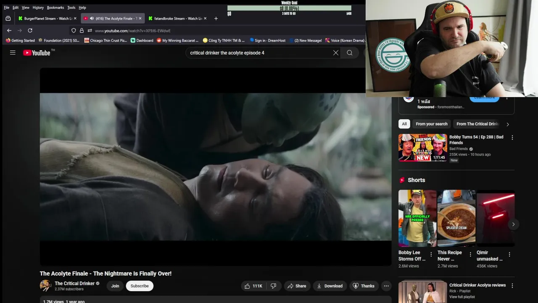Open options for Bobby Turns 54 video
Viewport: 538px width, 303px height.
[x=512, y=138]
